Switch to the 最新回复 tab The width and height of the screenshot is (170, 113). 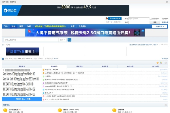click(x=79, y=66)
